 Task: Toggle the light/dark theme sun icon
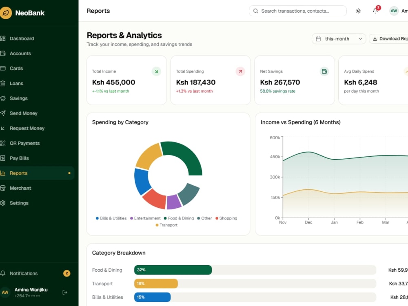[x=358, y=11]
